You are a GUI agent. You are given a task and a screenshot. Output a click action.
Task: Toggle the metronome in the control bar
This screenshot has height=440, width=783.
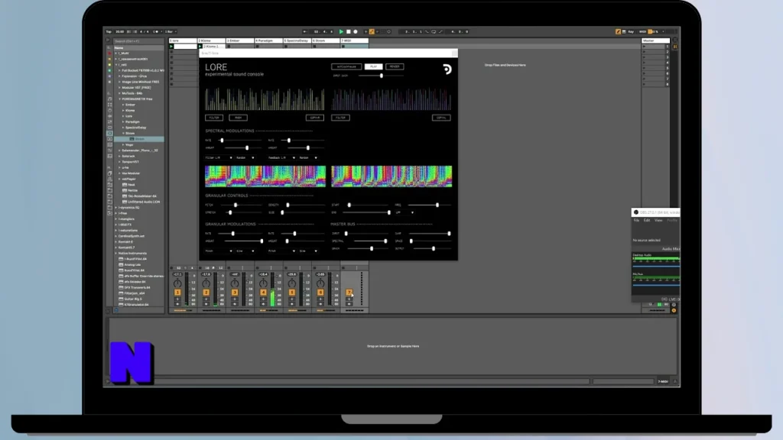(156, 31)
